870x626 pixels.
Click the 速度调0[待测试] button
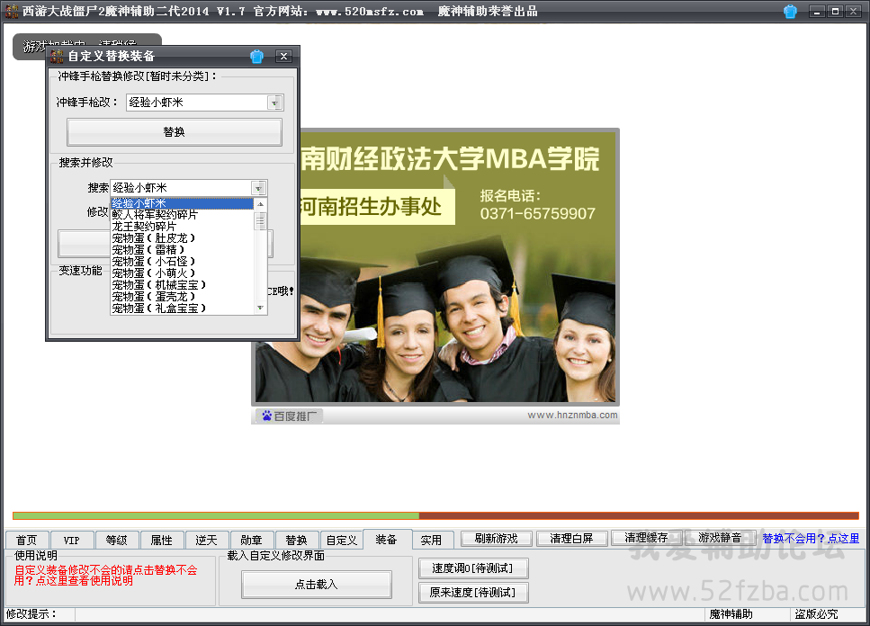(x=473, y=568)
